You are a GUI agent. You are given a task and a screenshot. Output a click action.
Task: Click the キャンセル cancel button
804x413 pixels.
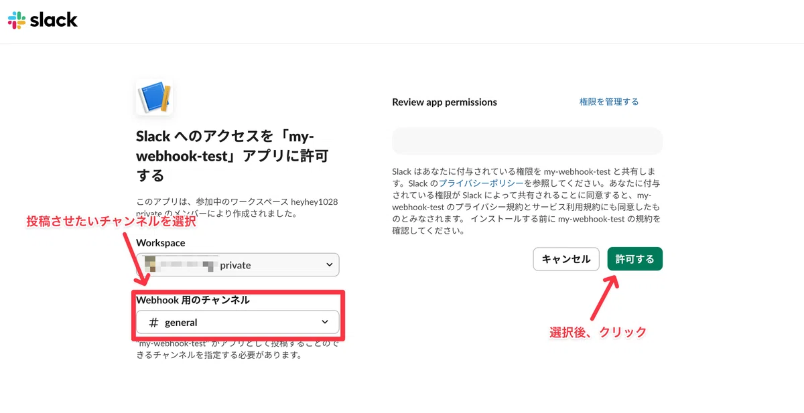click(566, 259)
